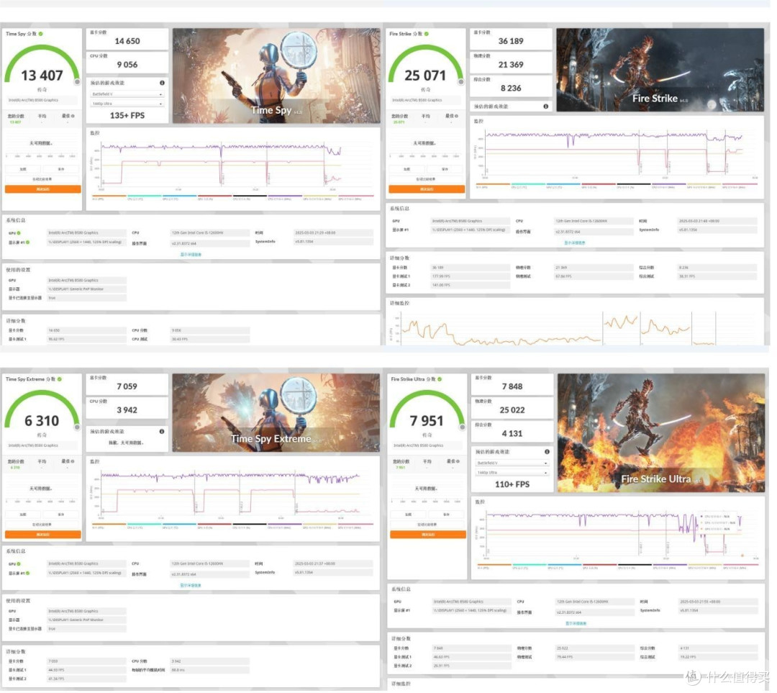Click the save button in Fire Strike Ultra score panel
This screenshot has height=693, width=777.
(x=447, y=515)
